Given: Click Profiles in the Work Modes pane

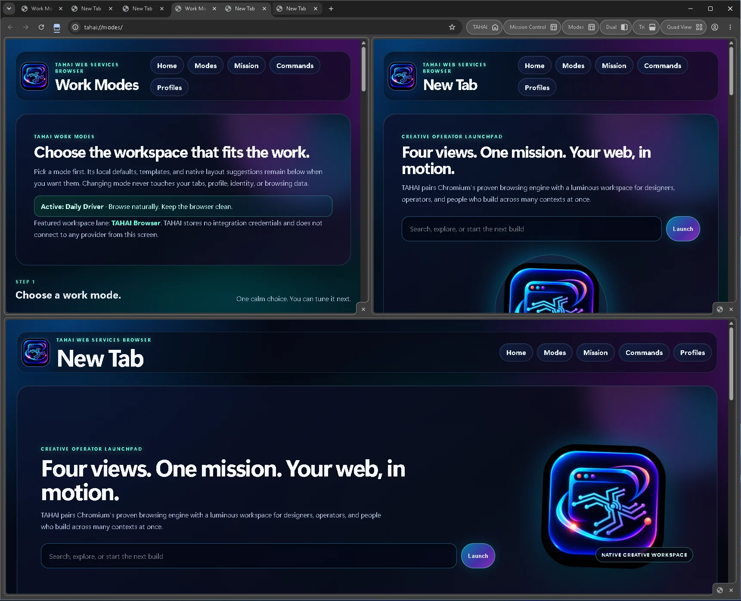Looking at the screenshot, I should pos(169,87).
